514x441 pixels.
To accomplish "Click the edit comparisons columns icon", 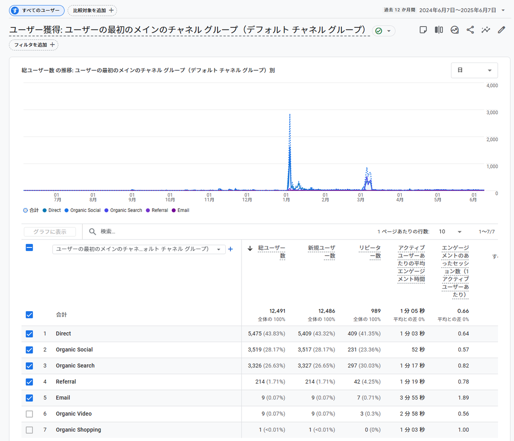I will tap(439, 30).
